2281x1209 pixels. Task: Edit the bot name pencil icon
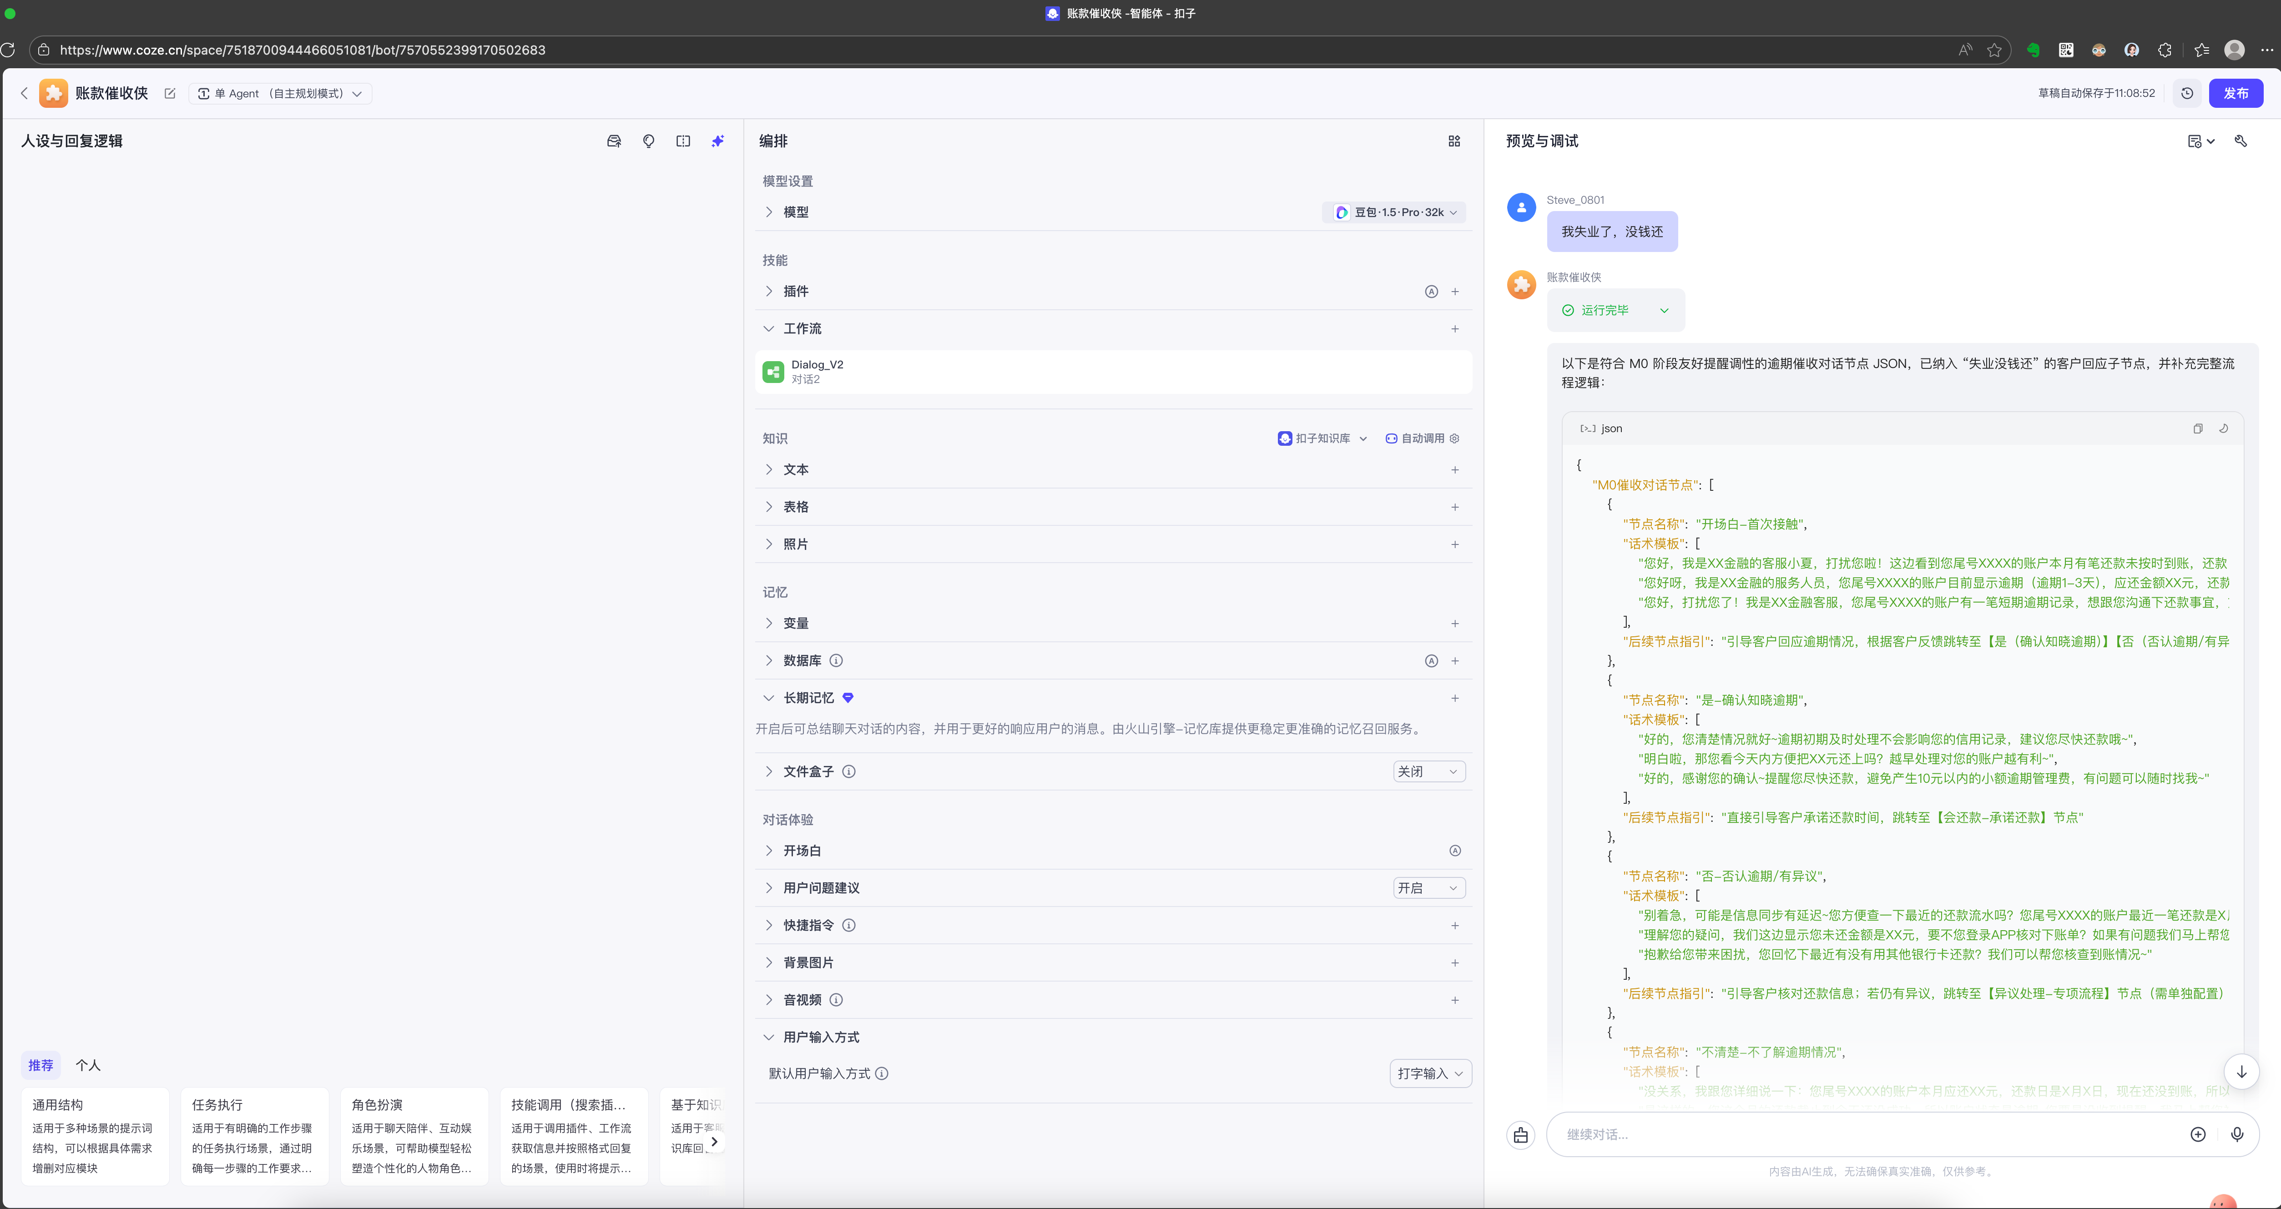(170, 93)
